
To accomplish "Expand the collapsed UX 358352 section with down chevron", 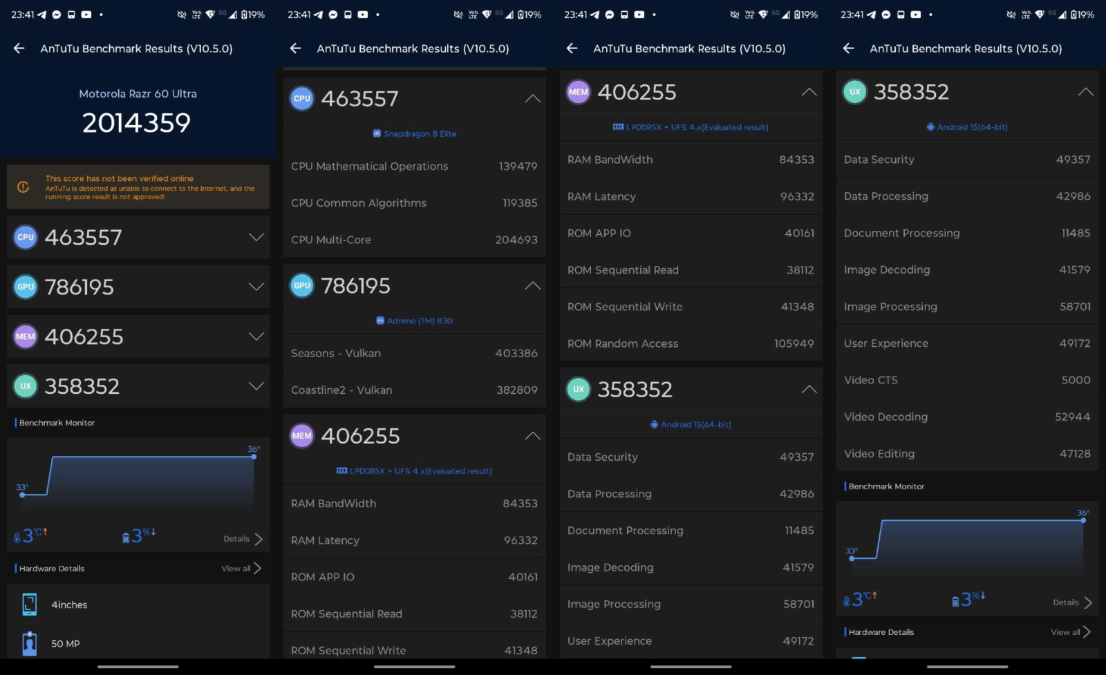I will tap(256, 386).
